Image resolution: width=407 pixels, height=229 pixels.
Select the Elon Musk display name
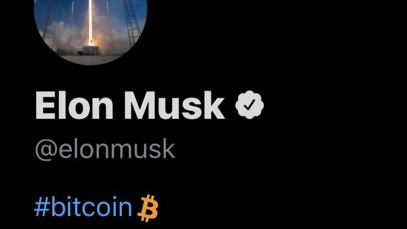tap(130, 105)
